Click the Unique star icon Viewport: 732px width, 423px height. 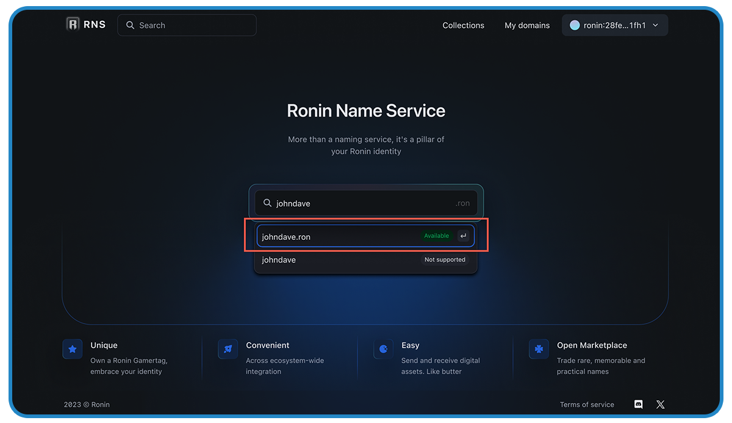pyautogui.click(x=73, y=349)
